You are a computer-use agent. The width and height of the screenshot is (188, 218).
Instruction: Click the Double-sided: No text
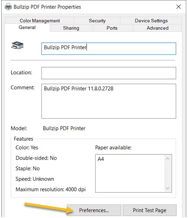[x=36, y=158]
